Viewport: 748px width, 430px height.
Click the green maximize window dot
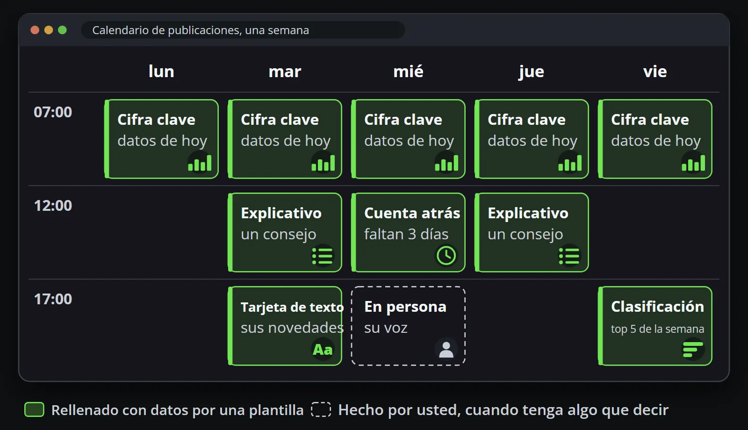(x=62, y=30)
